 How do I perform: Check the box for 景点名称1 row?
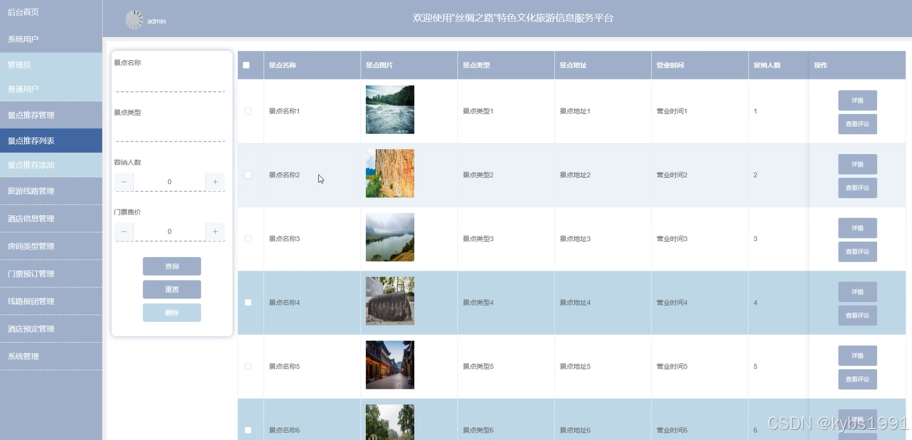[248, 111]
